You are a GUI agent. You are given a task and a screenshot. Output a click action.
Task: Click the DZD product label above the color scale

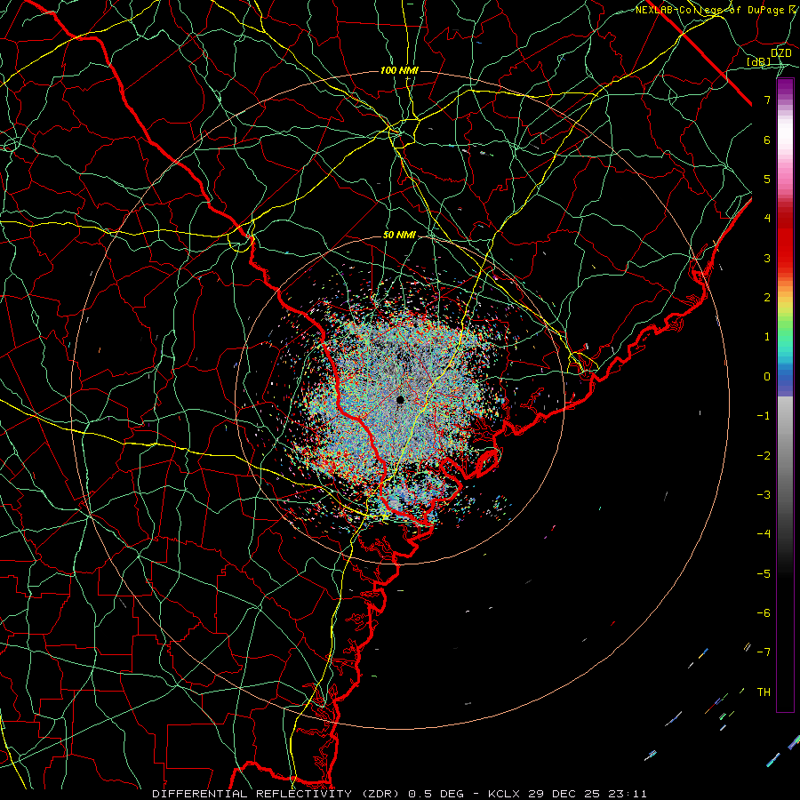tap(780, 52)
